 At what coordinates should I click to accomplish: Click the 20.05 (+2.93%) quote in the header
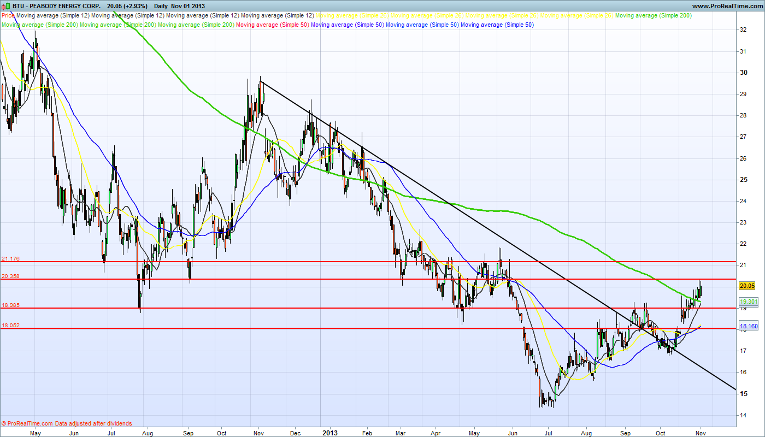pos(127,6)
